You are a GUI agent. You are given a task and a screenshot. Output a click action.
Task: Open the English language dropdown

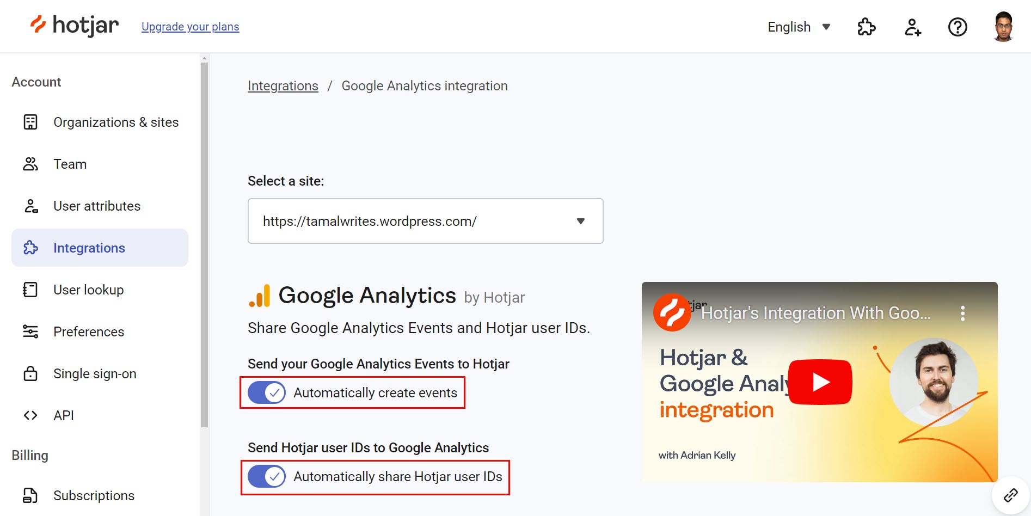point(799,27)
